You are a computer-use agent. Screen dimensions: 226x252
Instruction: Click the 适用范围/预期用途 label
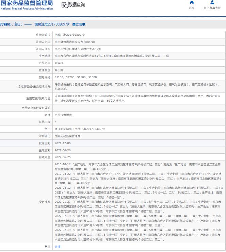tap(38, 98)
